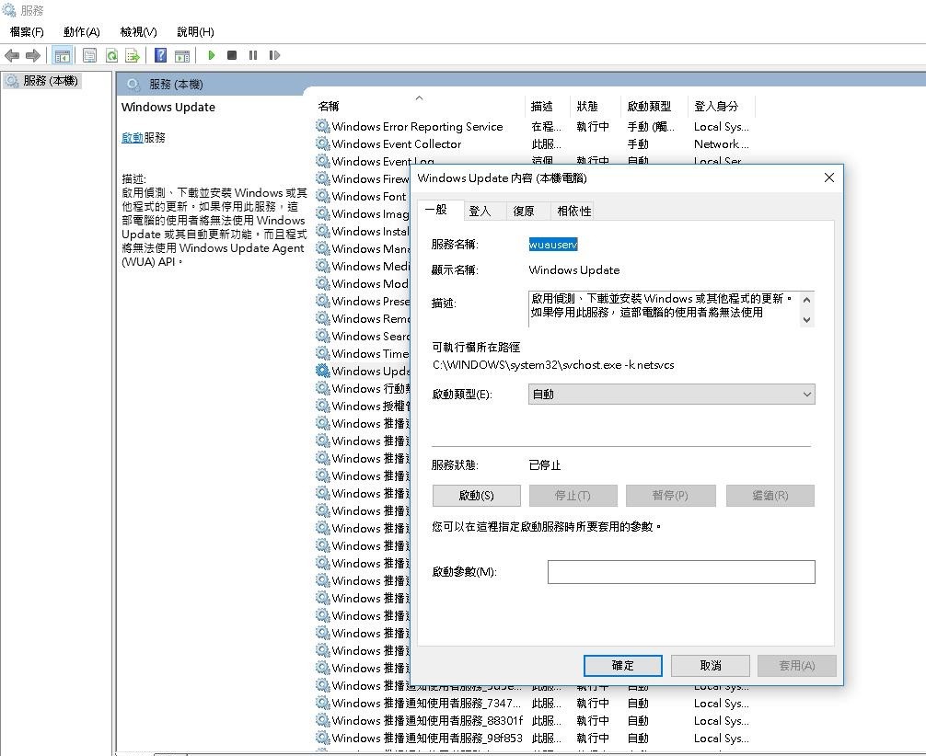Click the Stop Service square icon
926x756 pixels.
pyautogui.click(x=232, y=55)
